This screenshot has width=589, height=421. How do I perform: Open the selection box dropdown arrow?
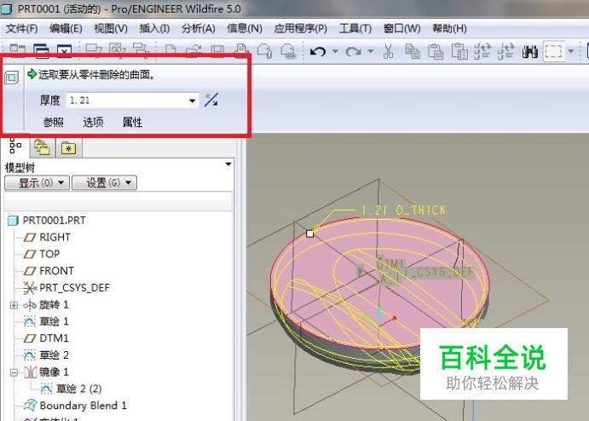(x=570, y=51)
